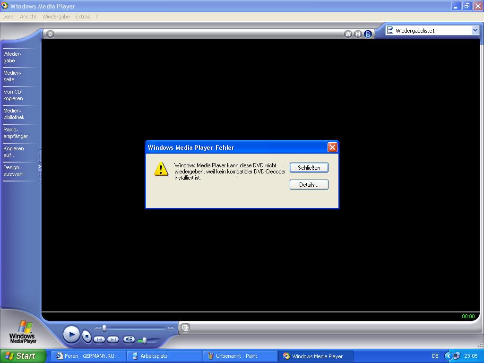Screen dimensions: 484x363
Task: Open the Ansicht menu
Action: point(28,17)
